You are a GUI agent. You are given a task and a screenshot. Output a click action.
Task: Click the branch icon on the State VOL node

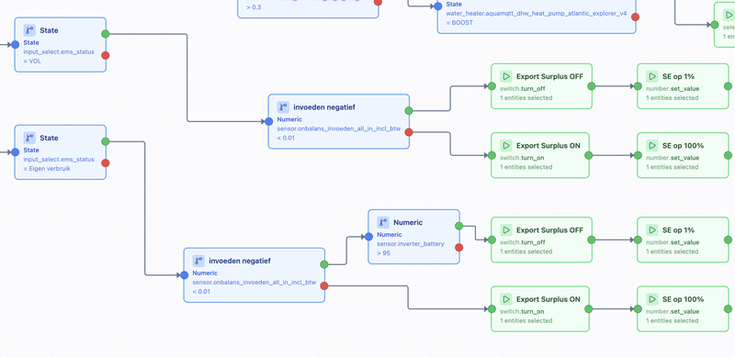29,30
